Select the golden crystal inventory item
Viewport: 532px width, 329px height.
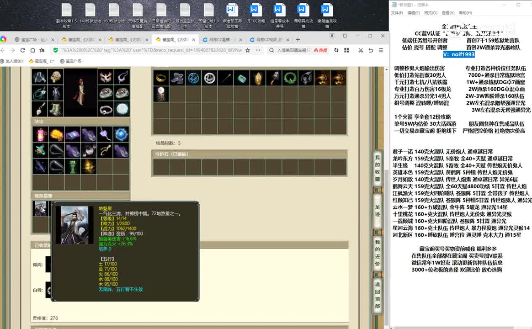(258, 78)
